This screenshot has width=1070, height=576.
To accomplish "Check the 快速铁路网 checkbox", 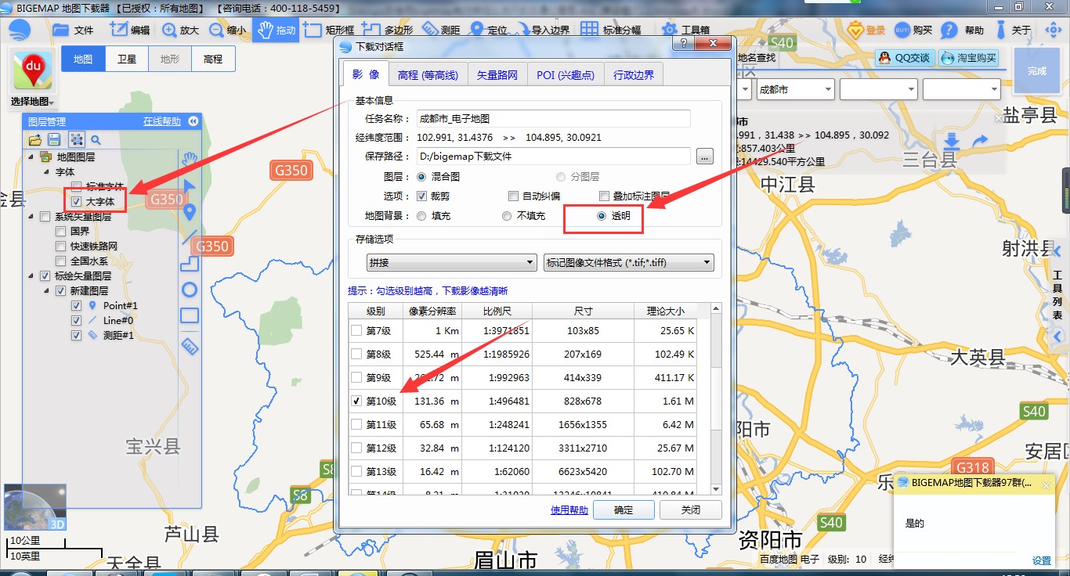I will (x=61, y=246).
